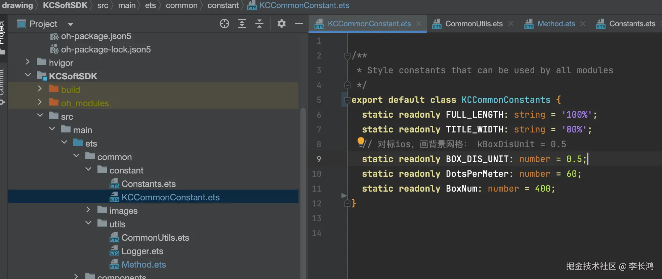Expand the images folder
Screen dimensions: 662x279
[88, 210]
